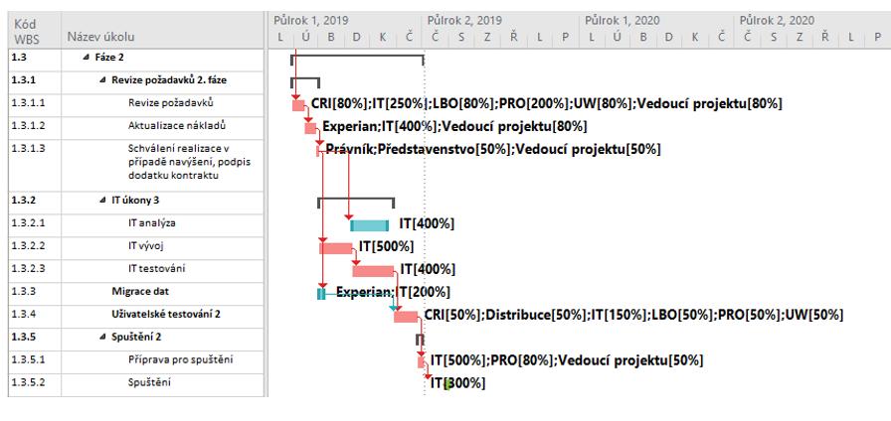
Task: Click the Experian;IT[200%] resource label
Action: (393, 292)
